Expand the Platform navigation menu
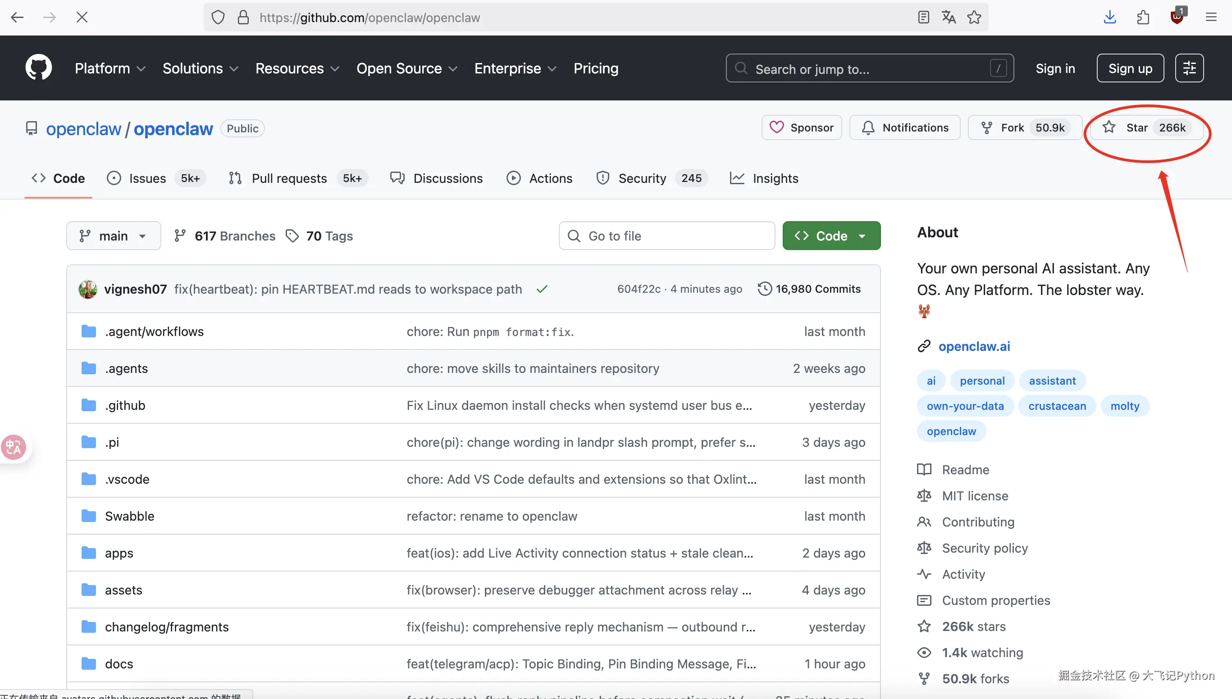 110,68
